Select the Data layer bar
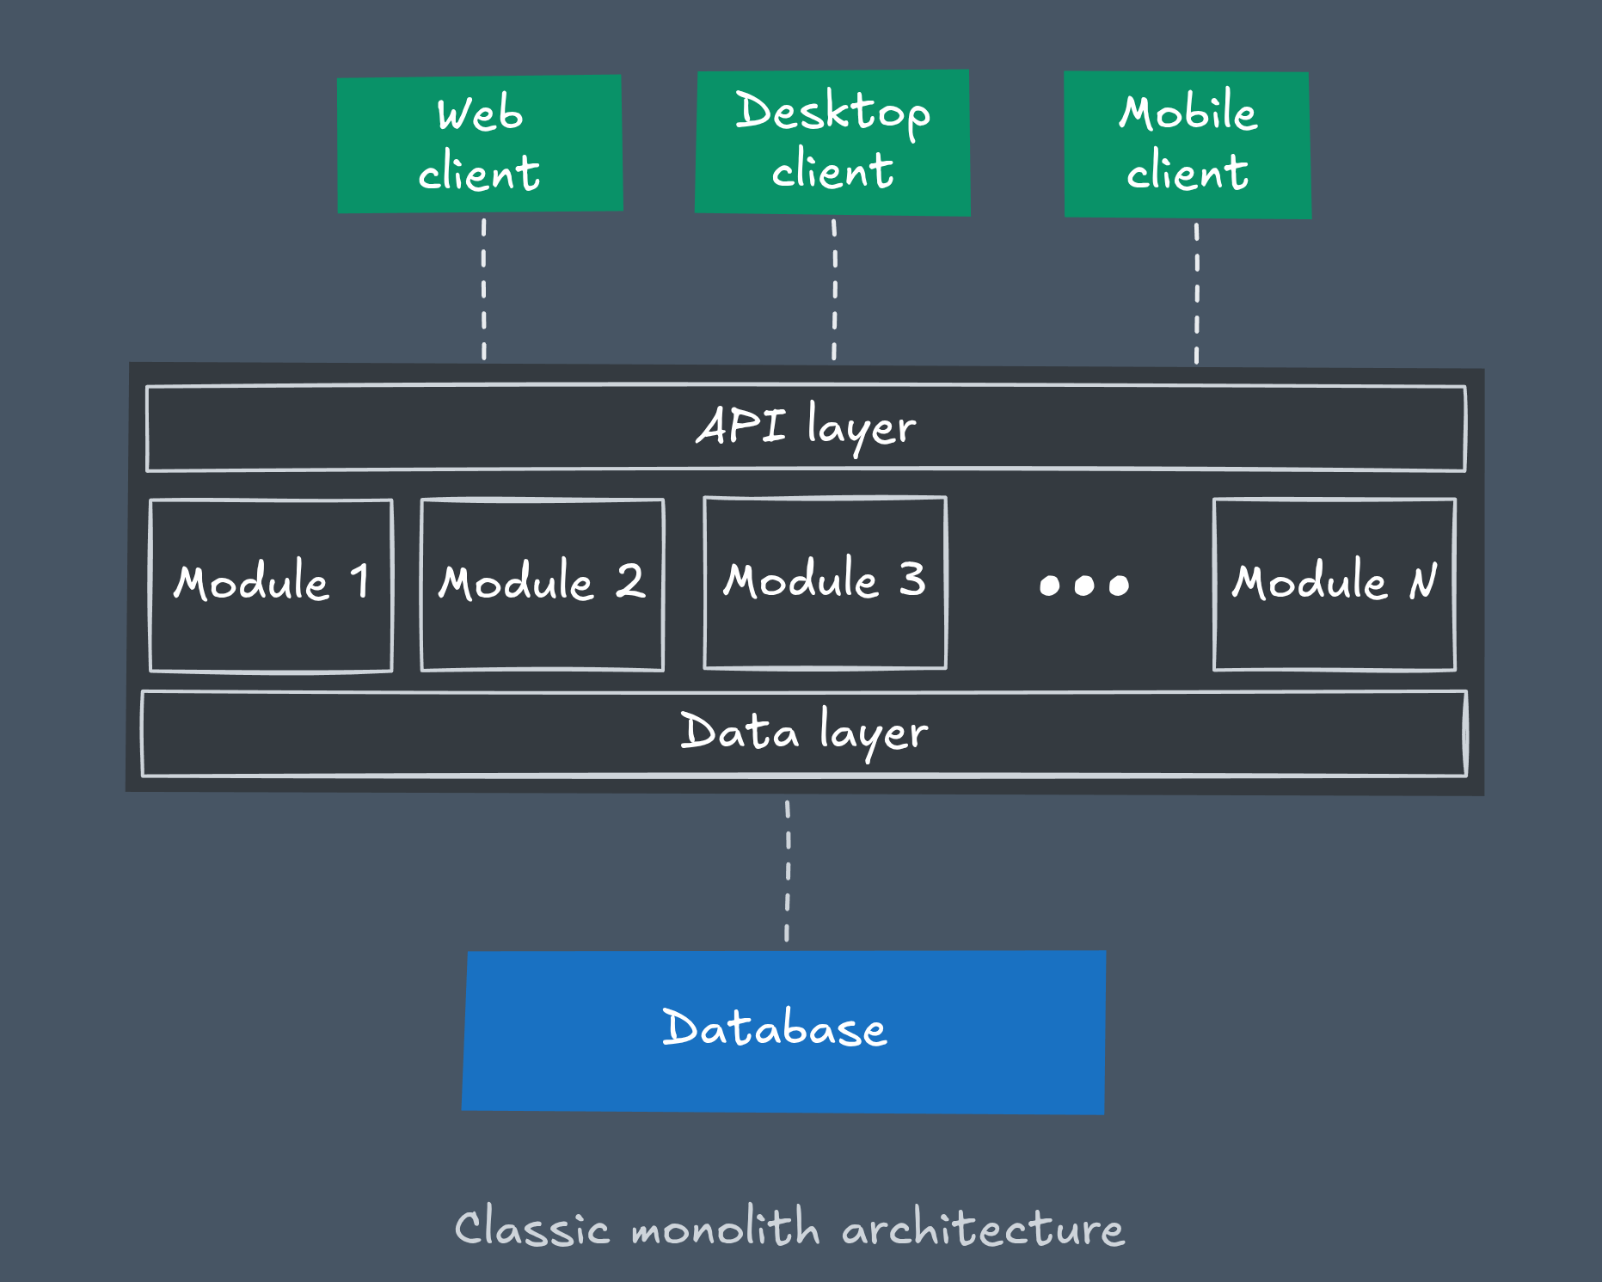Screen dimensions: 1602x1282 (x=804, y=733)
